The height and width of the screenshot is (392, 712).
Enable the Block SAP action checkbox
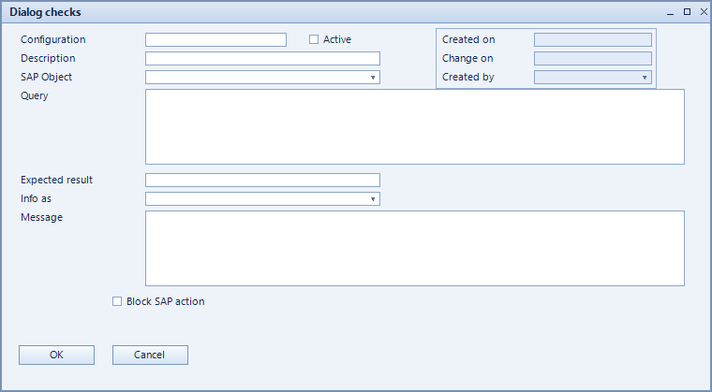tap(117, 301)
